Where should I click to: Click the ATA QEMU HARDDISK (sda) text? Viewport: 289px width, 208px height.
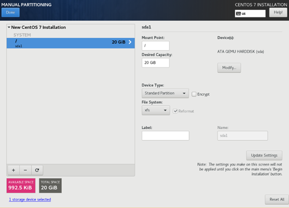pyautogui.click(x=240, y=51)
